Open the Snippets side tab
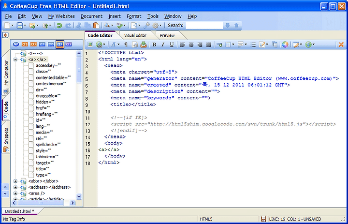The width and height of the screenshot is (348, 224). (x=6, y=140)
